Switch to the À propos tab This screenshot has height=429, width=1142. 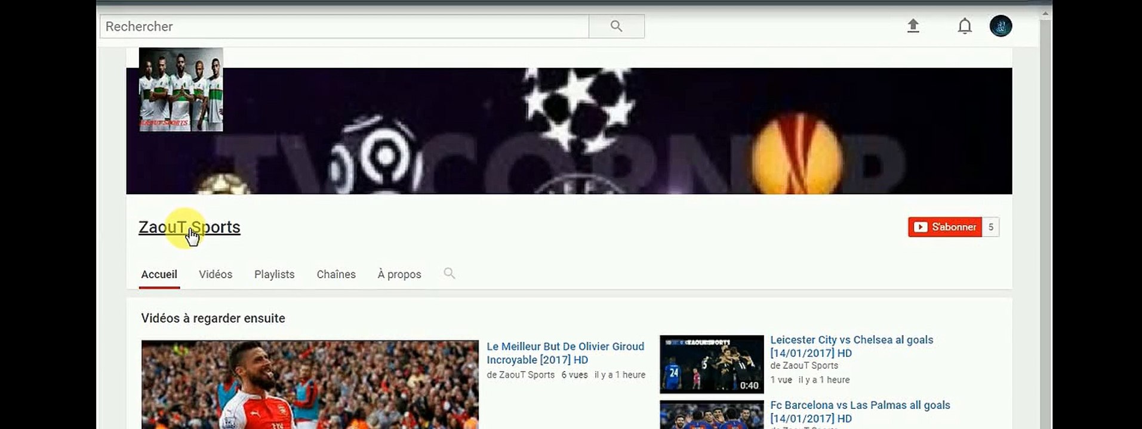click(x=399, y=275)
